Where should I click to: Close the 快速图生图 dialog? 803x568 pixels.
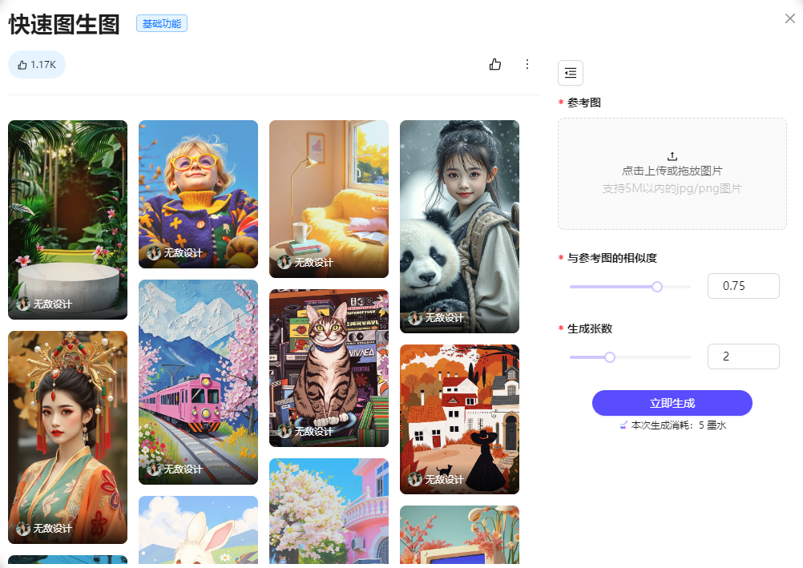(x=789, y=18)
